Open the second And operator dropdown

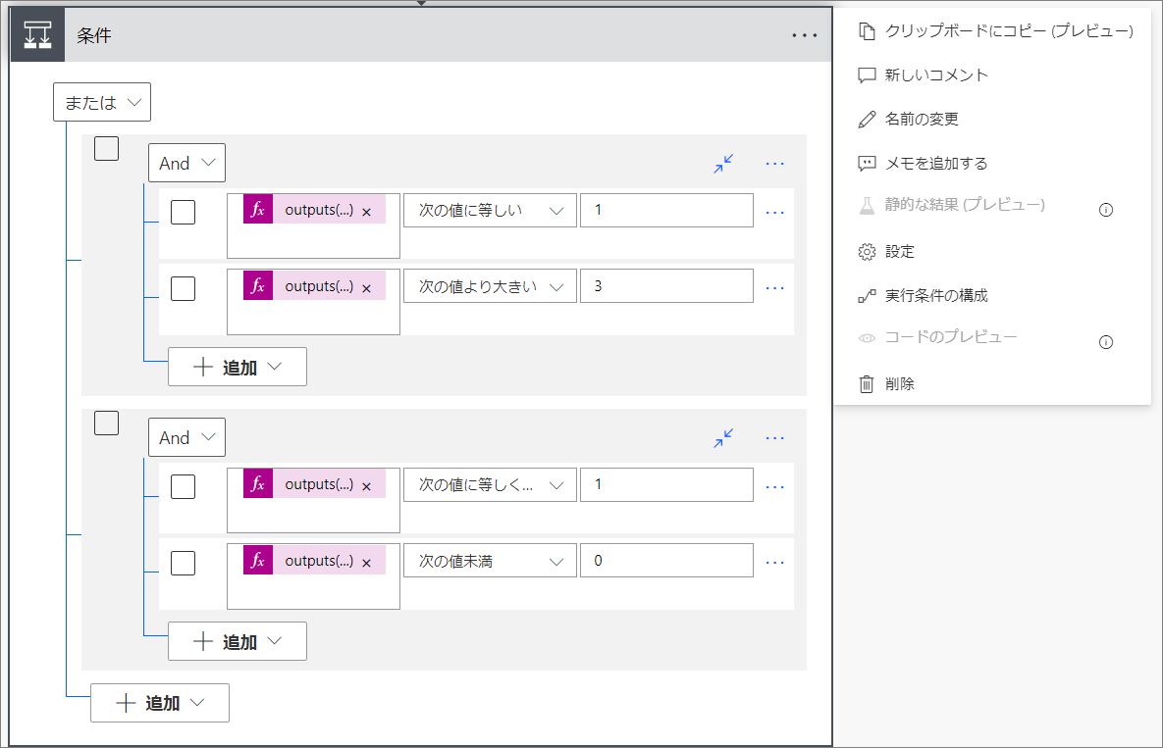click(186, 437)
